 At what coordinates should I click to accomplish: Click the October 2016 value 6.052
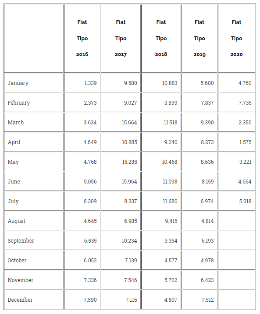pyautogui.click(x=90, y=261)
